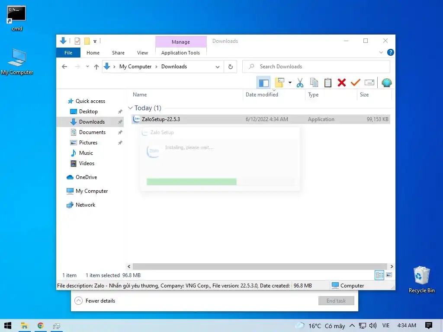Viewport: 443px width, 332px height.
Task: Click the Rename toolbar icon
Action: [x=369, y=83]
